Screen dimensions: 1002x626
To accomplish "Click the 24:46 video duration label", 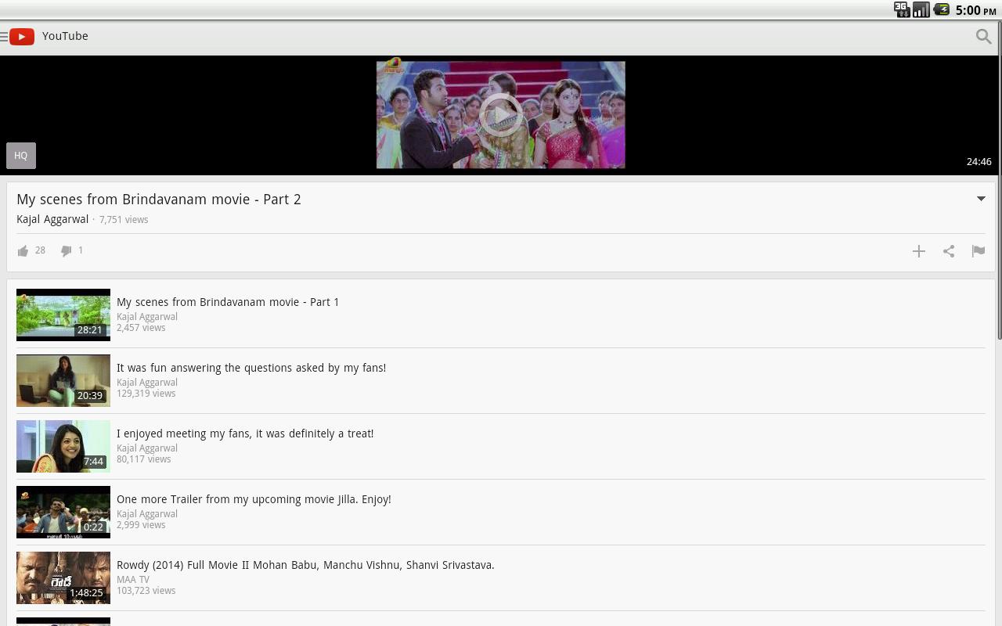I will click(979, 162).
